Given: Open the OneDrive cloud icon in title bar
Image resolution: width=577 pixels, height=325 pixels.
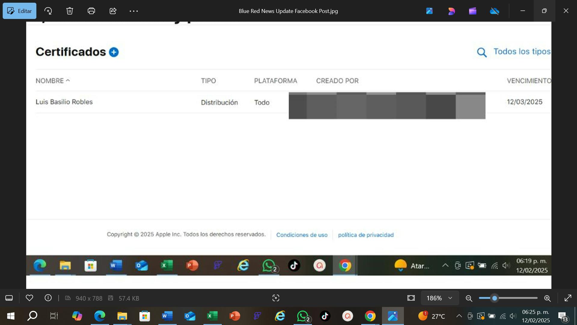Looking at the screenshot, I should [x=494, y=11].
